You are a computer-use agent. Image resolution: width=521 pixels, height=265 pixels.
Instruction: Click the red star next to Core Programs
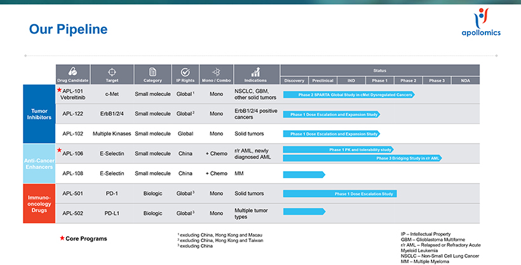(x=62, y=238)
